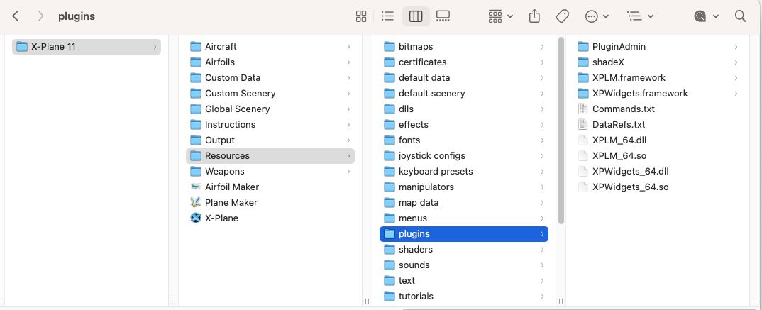Click the Resources column vertical scrollbar

[561, 131]
